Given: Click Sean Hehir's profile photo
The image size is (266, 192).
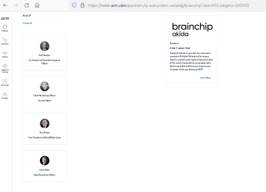Looking at the screenshot, I should point(45,161).
